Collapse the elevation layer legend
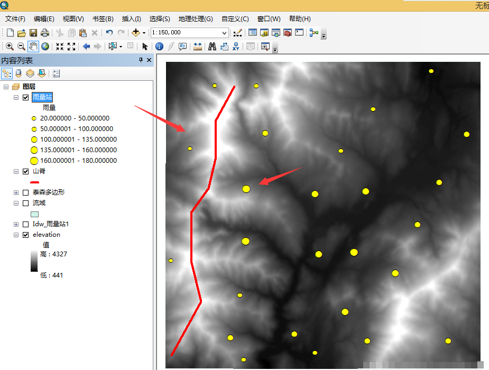This screenshot has width=489, height=370. point(16,235)
